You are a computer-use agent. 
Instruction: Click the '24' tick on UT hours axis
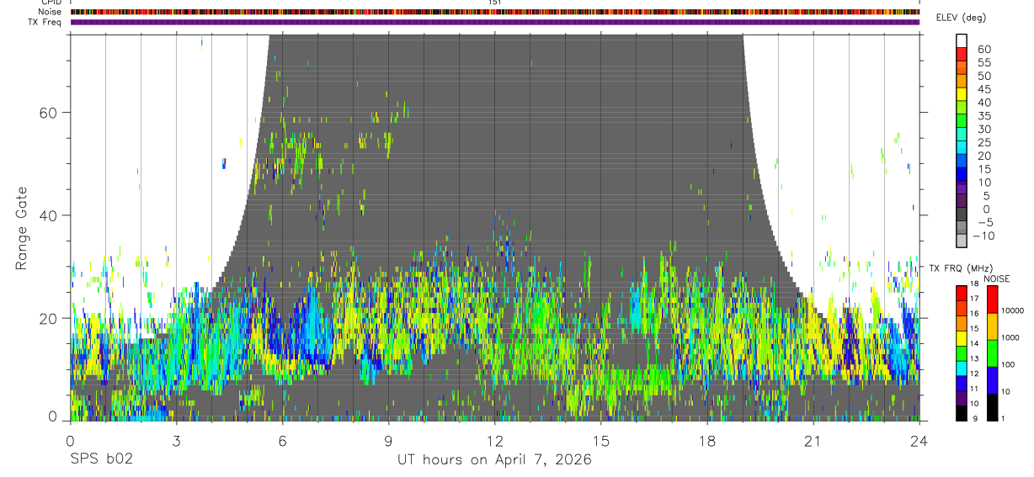point(919,441)
